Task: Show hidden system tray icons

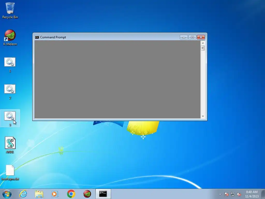Action: 220,194
